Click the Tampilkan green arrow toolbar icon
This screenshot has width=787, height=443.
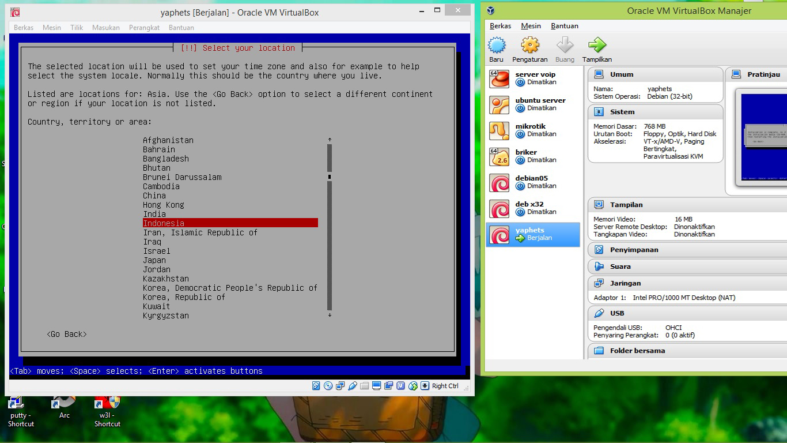597,45
